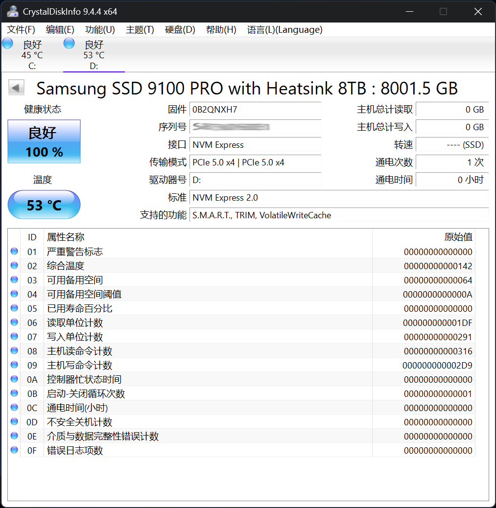
Task: Select the blue health indicator above drive D:
Action: pyautogui.click(x=69, y=43)
